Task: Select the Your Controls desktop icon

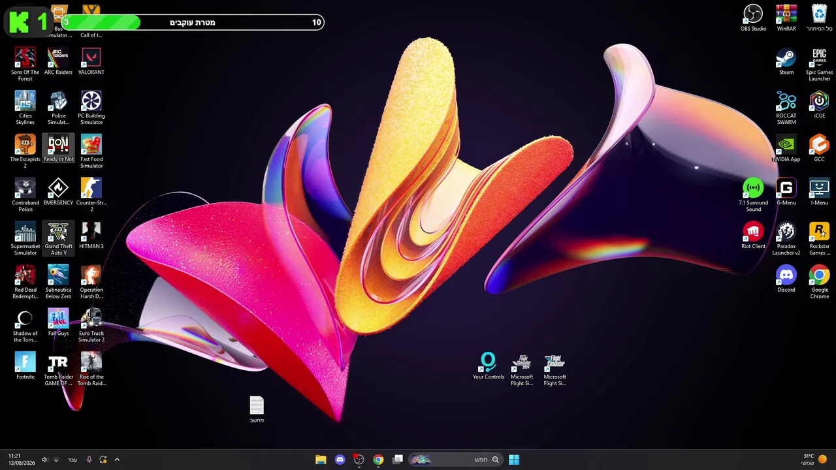Action: tap(489, 366)
